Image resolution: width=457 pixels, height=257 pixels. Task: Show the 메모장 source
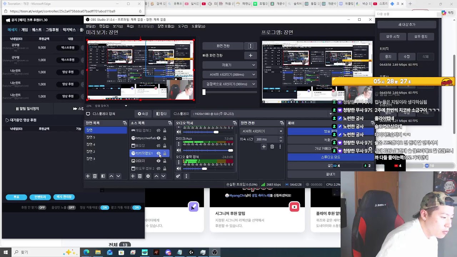159,146
